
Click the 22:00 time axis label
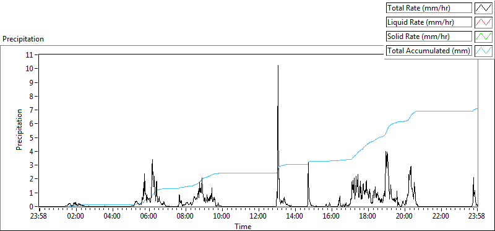coord(441,217)
